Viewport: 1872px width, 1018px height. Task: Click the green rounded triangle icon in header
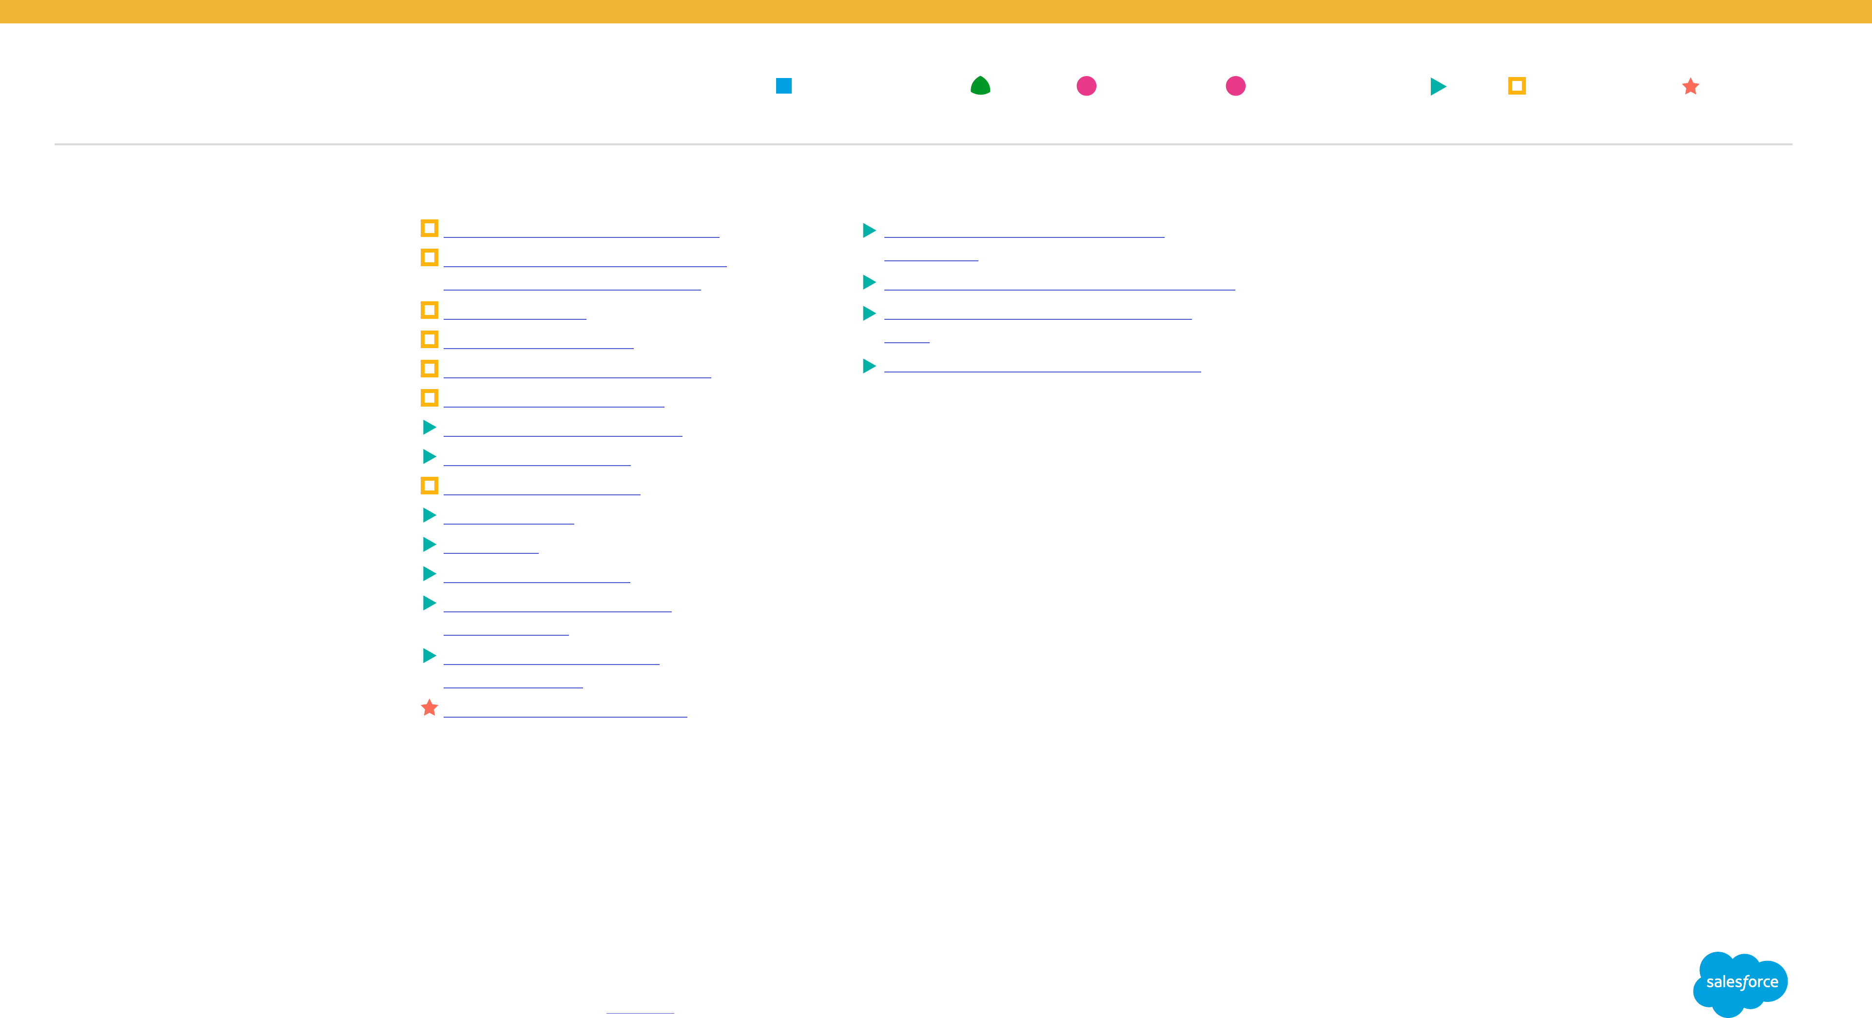click(x=980, y=86)
